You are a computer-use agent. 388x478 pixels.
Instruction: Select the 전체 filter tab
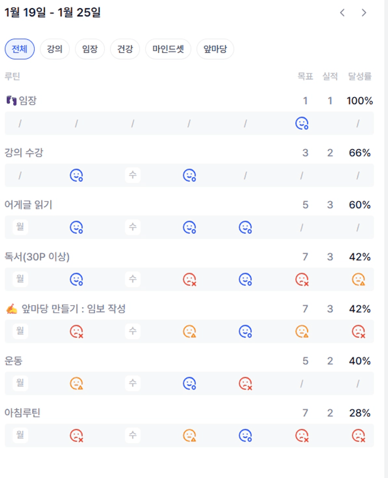[x=20, y=49]
